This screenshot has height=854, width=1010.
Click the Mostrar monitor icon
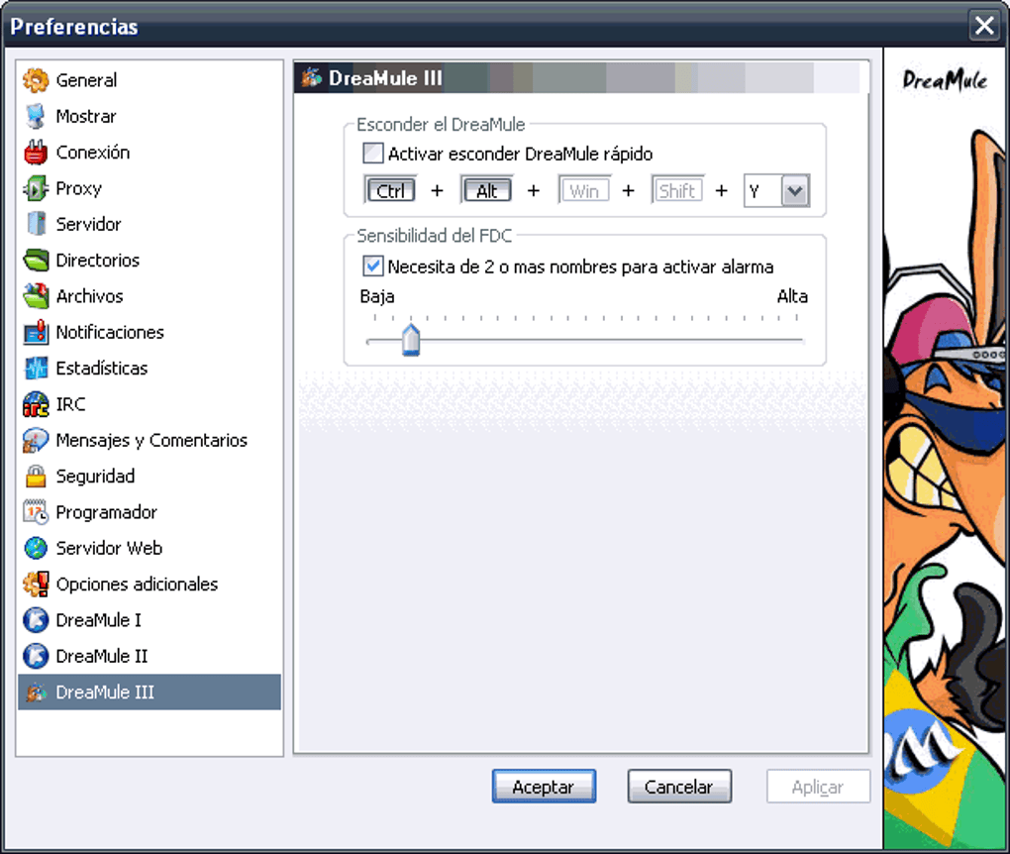pos(36,116)
